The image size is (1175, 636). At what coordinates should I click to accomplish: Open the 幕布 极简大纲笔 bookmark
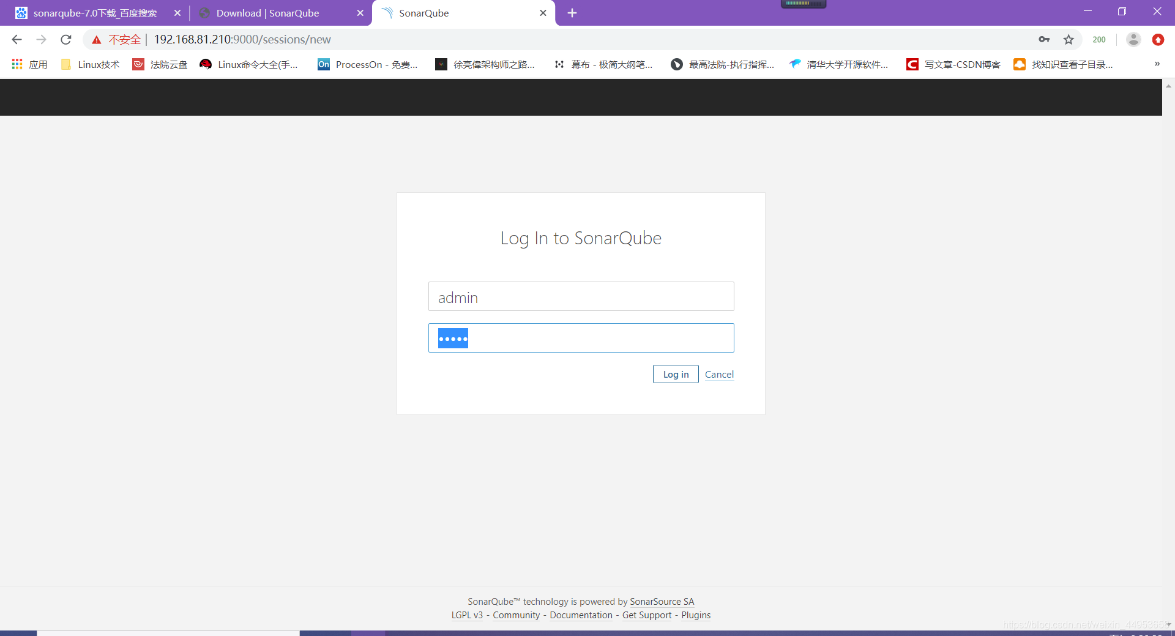coord(603,64)
